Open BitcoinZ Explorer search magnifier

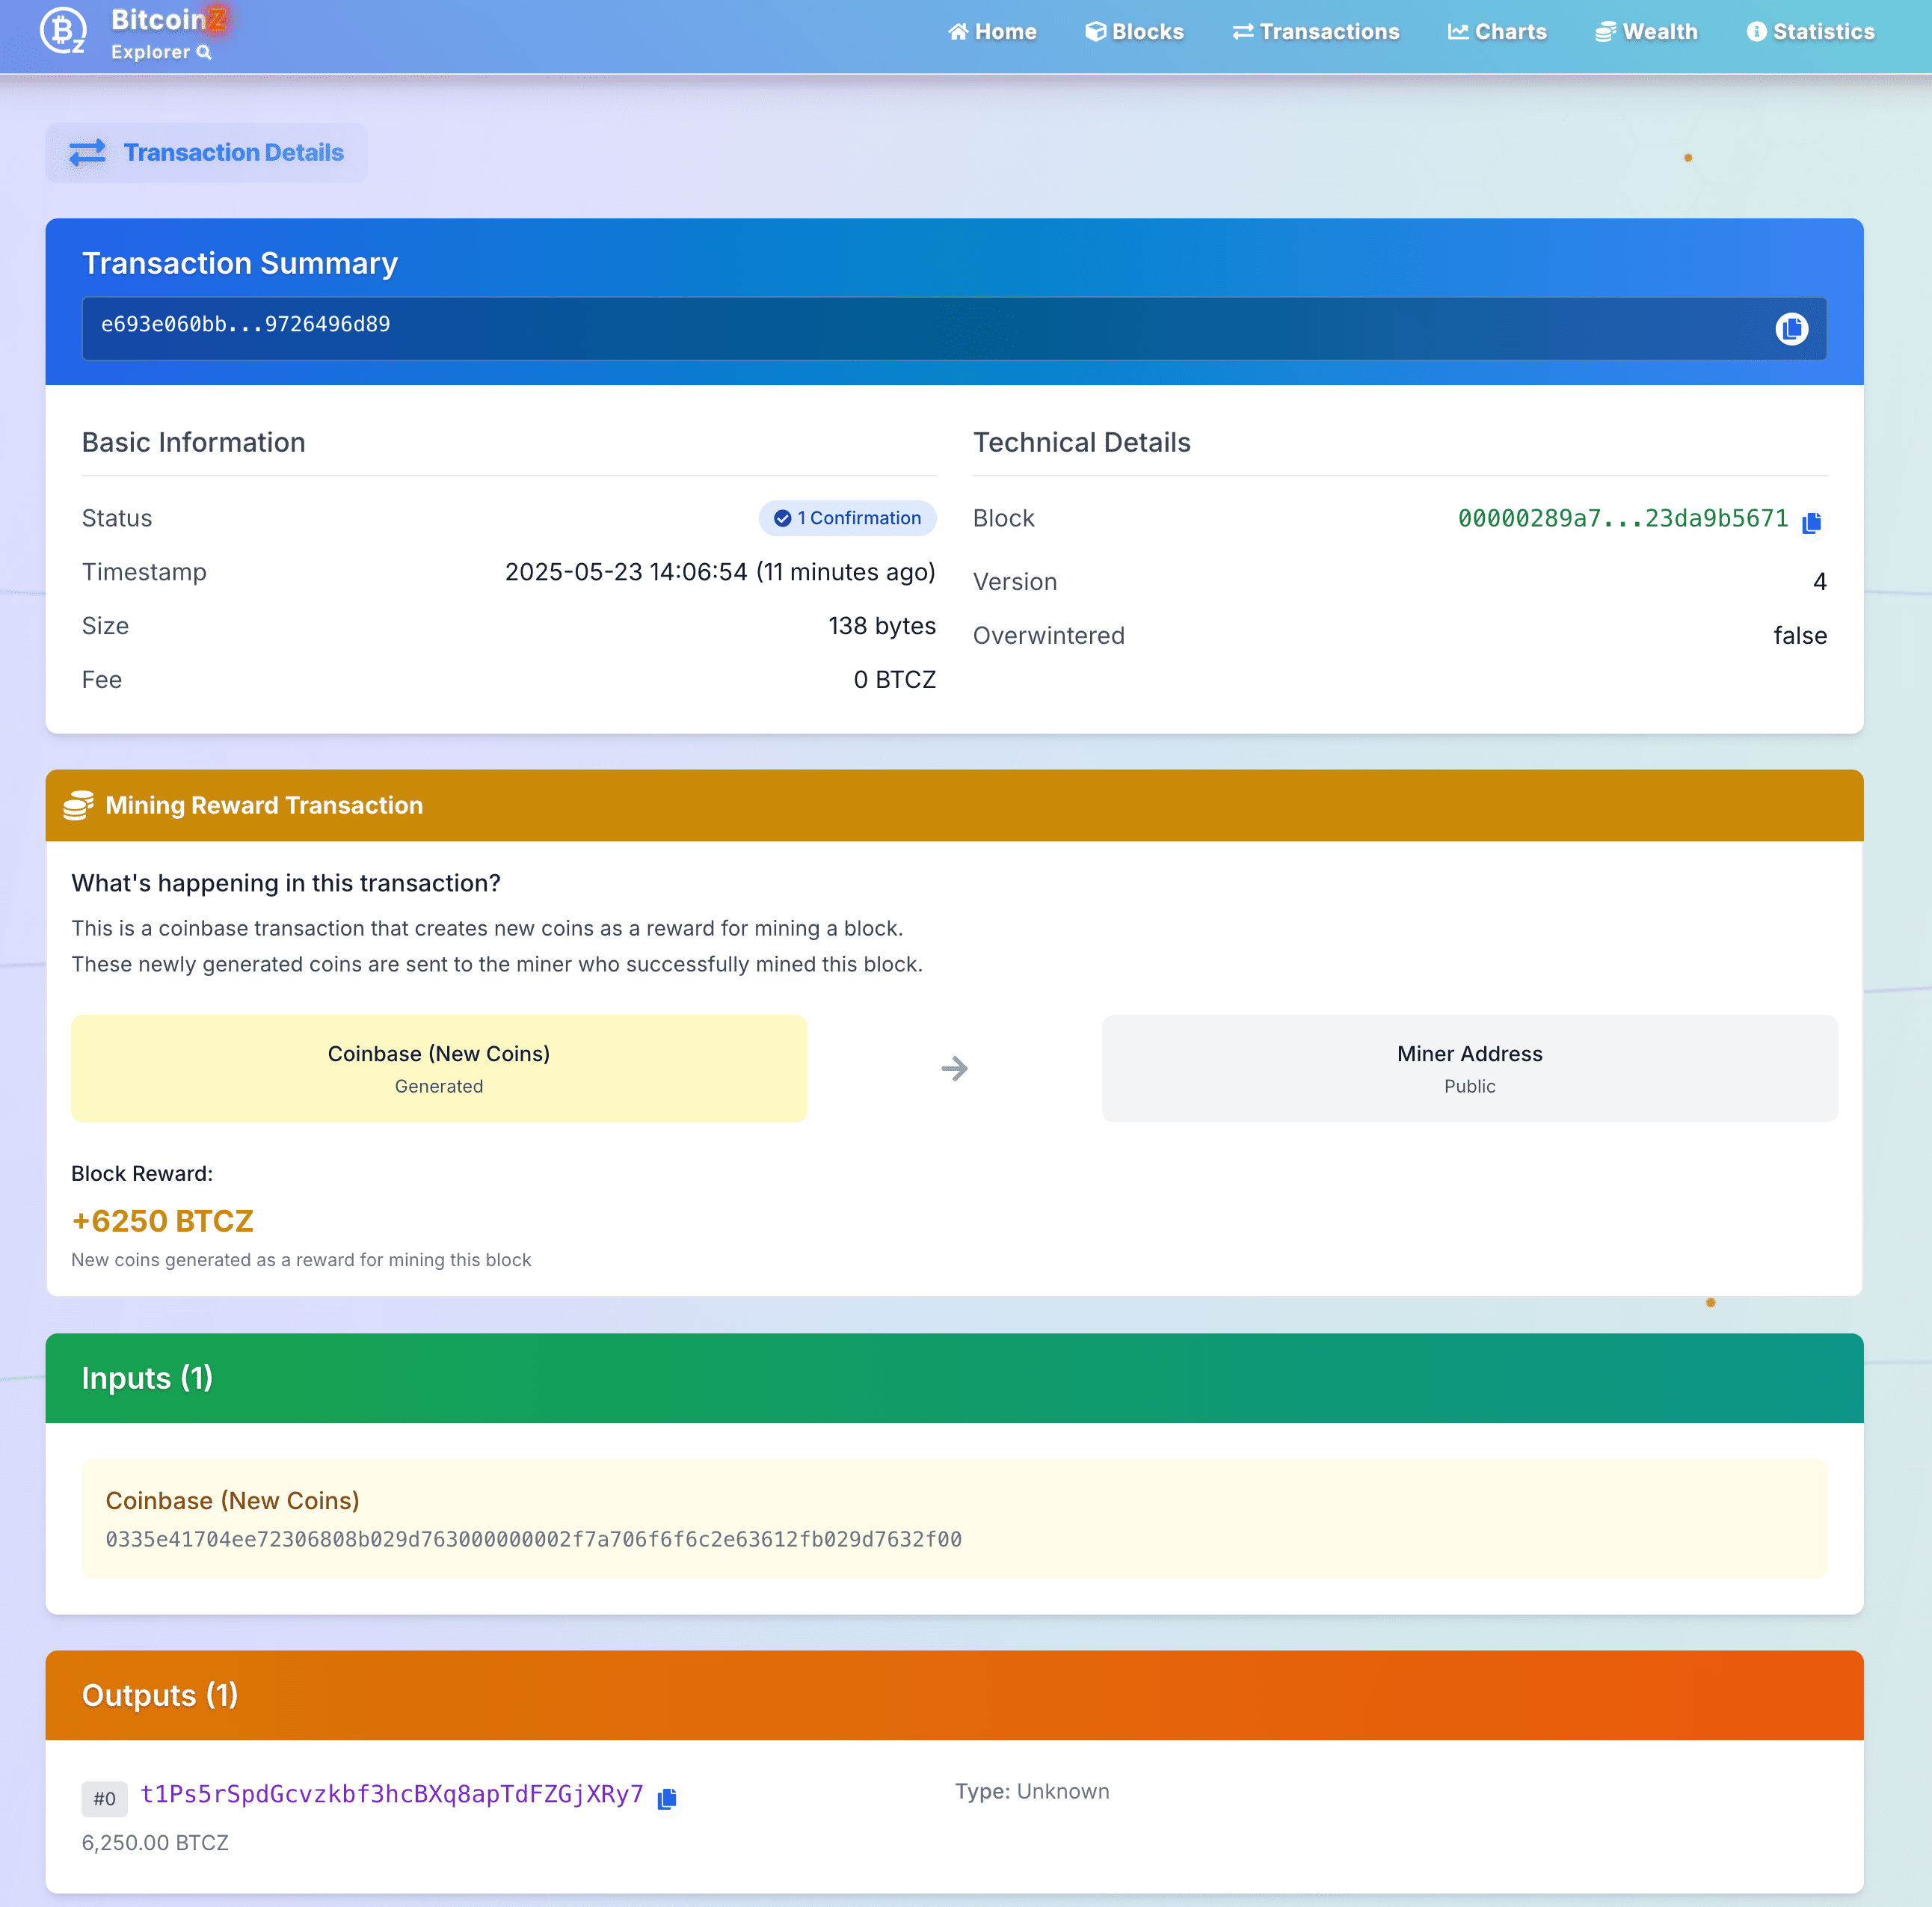204,53
